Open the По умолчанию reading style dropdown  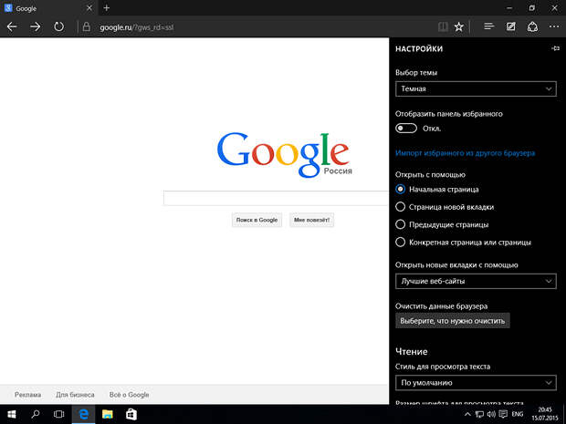[476, 383]
